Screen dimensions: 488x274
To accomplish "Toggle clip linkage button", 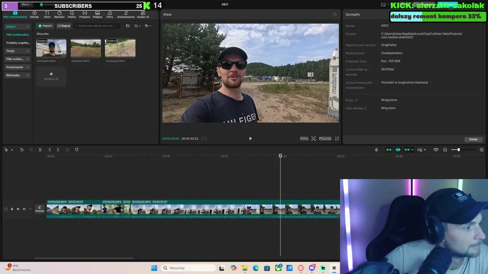I will [x=407, y=150].
